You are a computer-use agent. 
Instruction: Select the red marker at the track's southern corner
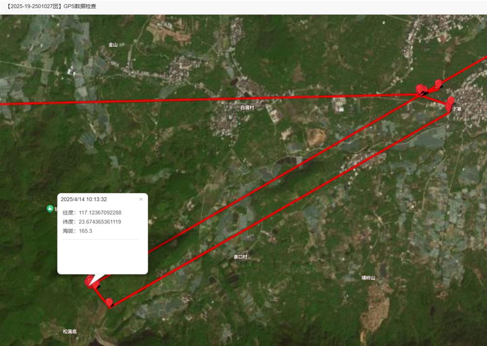[109, 303]
